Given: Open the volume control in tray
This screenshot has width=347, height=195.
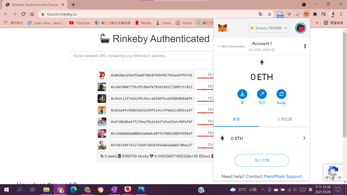Looking at the screenshot, I should pos(295,190).
